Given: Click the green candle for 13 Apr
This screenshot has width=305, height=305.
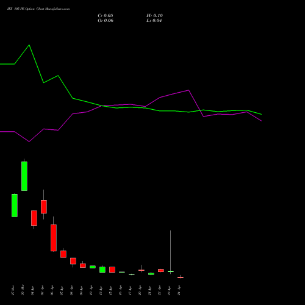Looking at the screenshot, I should 102,270.
